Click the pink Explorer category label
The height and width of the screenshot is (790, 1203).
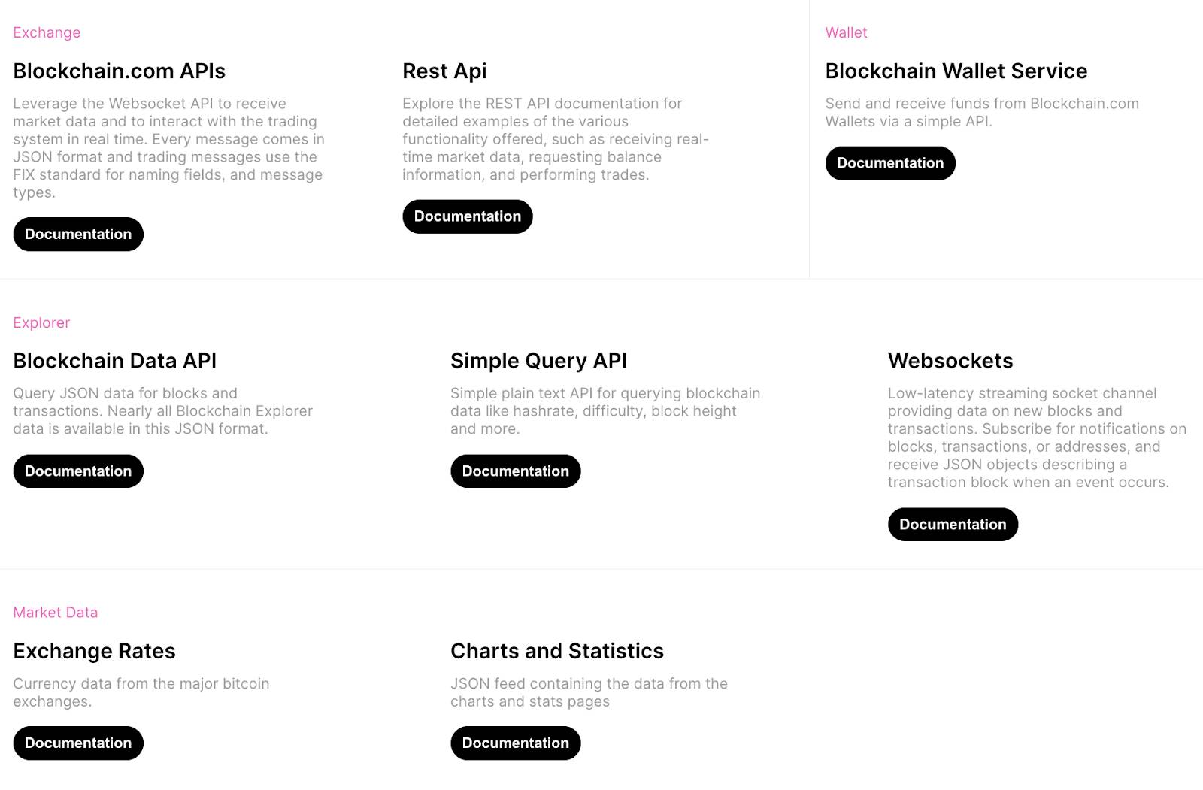41,322
